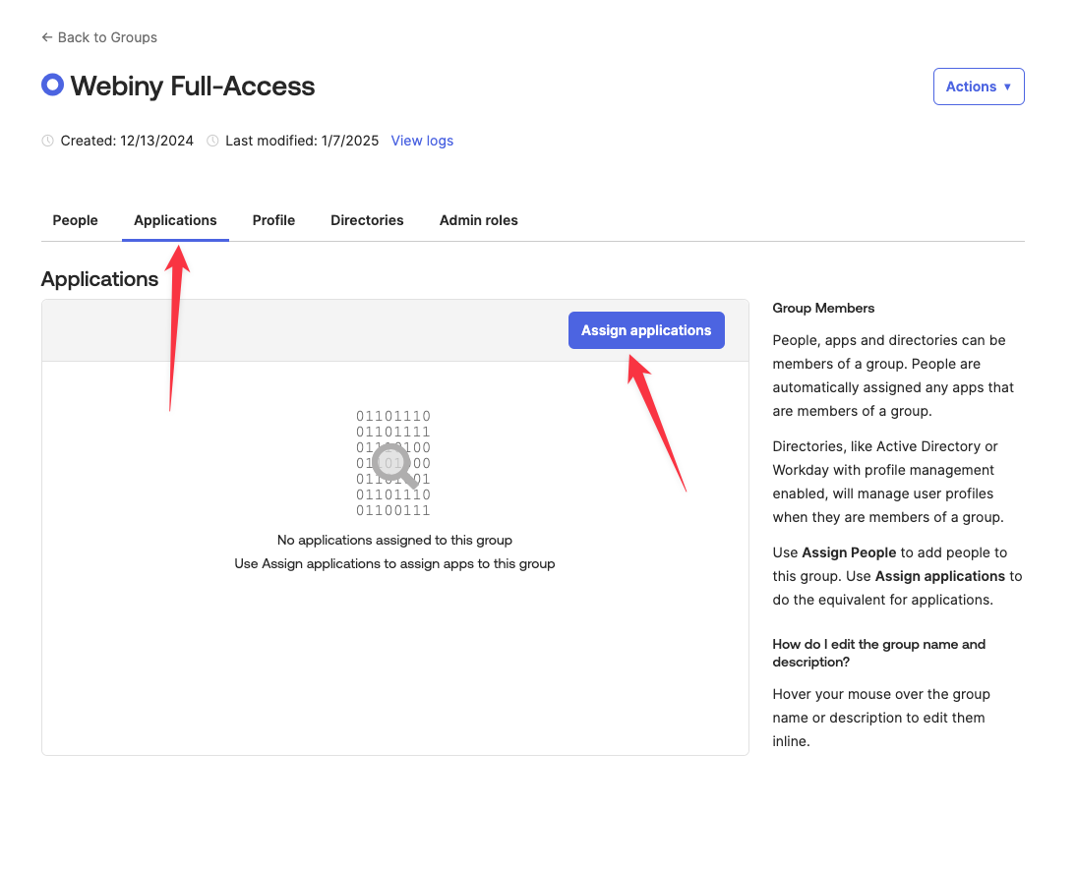The image size is (1076, 869).
Task: Click the clock icon beside Last modified
Action: coord(212,142)
